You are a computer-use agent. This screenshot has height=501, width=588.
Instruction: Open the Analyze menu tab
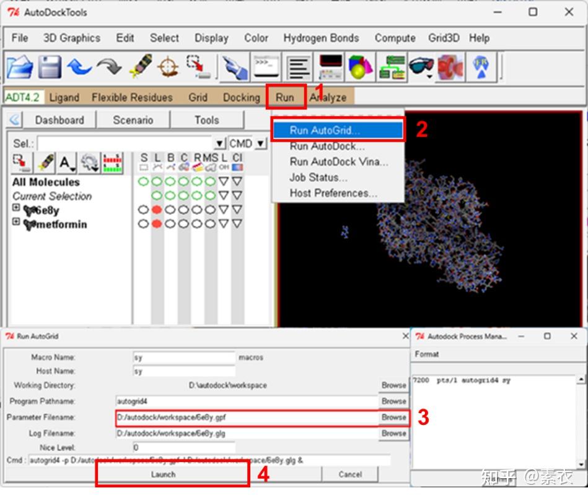pyautogui.click(x=328, y=98)
